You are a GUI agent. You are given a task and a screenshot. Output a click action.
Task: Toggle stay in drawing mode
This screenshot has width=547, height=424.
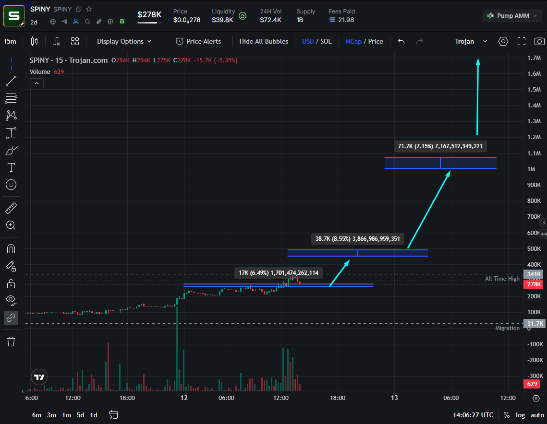point(11,267)
